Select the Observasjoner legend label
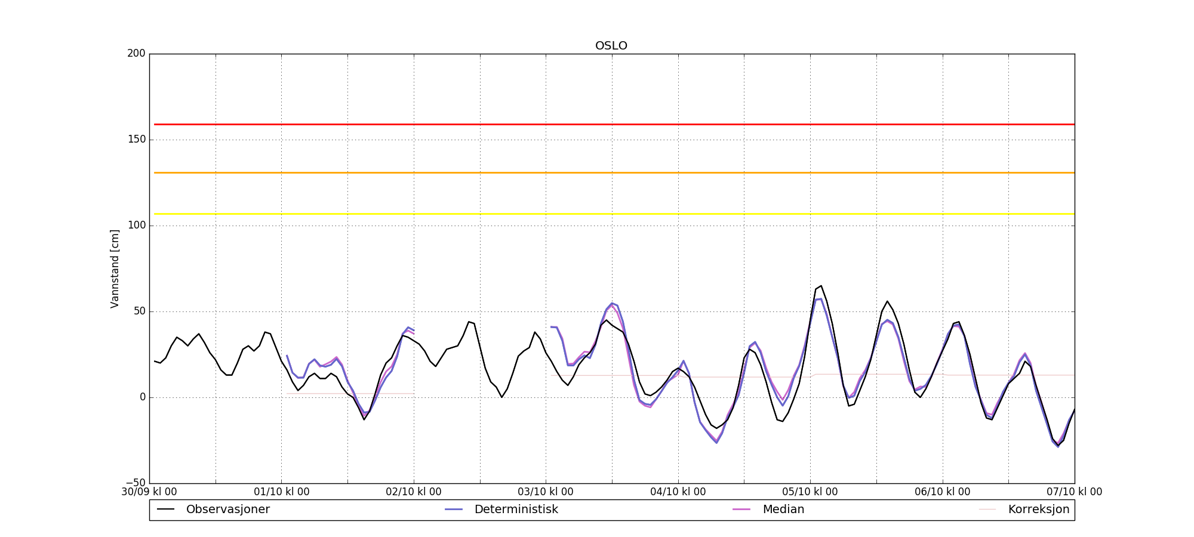1194x537 pixels. [x=227, y=510]
